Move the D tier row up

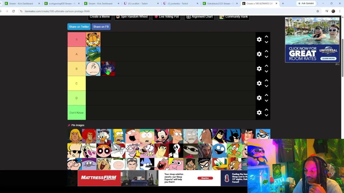[x=266, y=95]
